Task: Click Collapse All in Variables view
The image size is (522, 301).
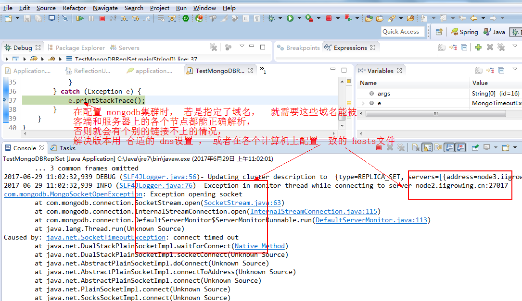Action: tap(501, 71)
